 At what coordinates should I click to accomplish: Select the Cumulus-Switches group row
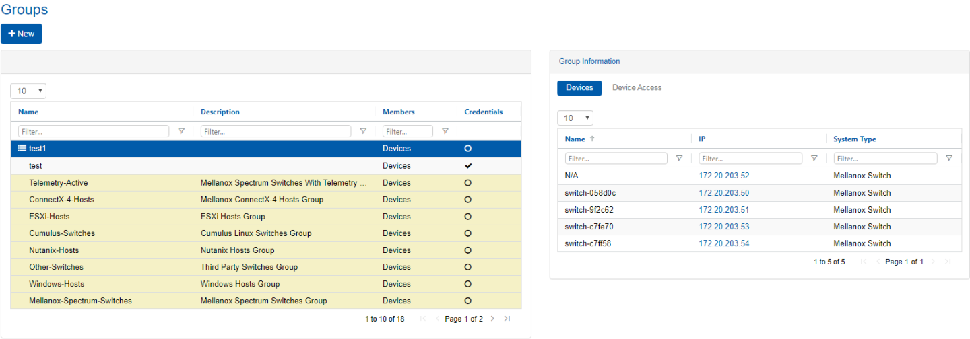click(62, 233)
